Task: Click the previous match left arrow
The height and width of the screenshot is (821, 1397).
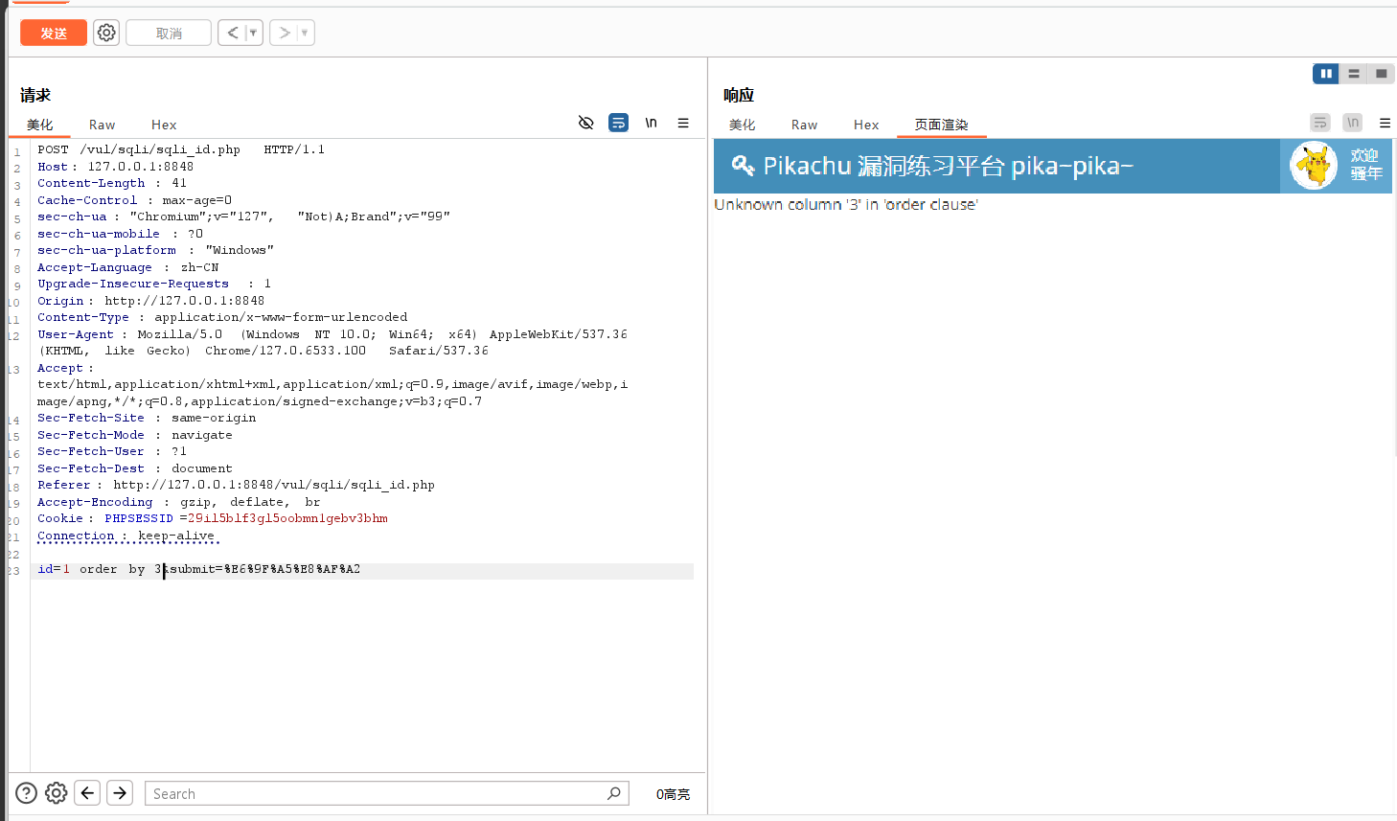Action: (x=87, y=793)
